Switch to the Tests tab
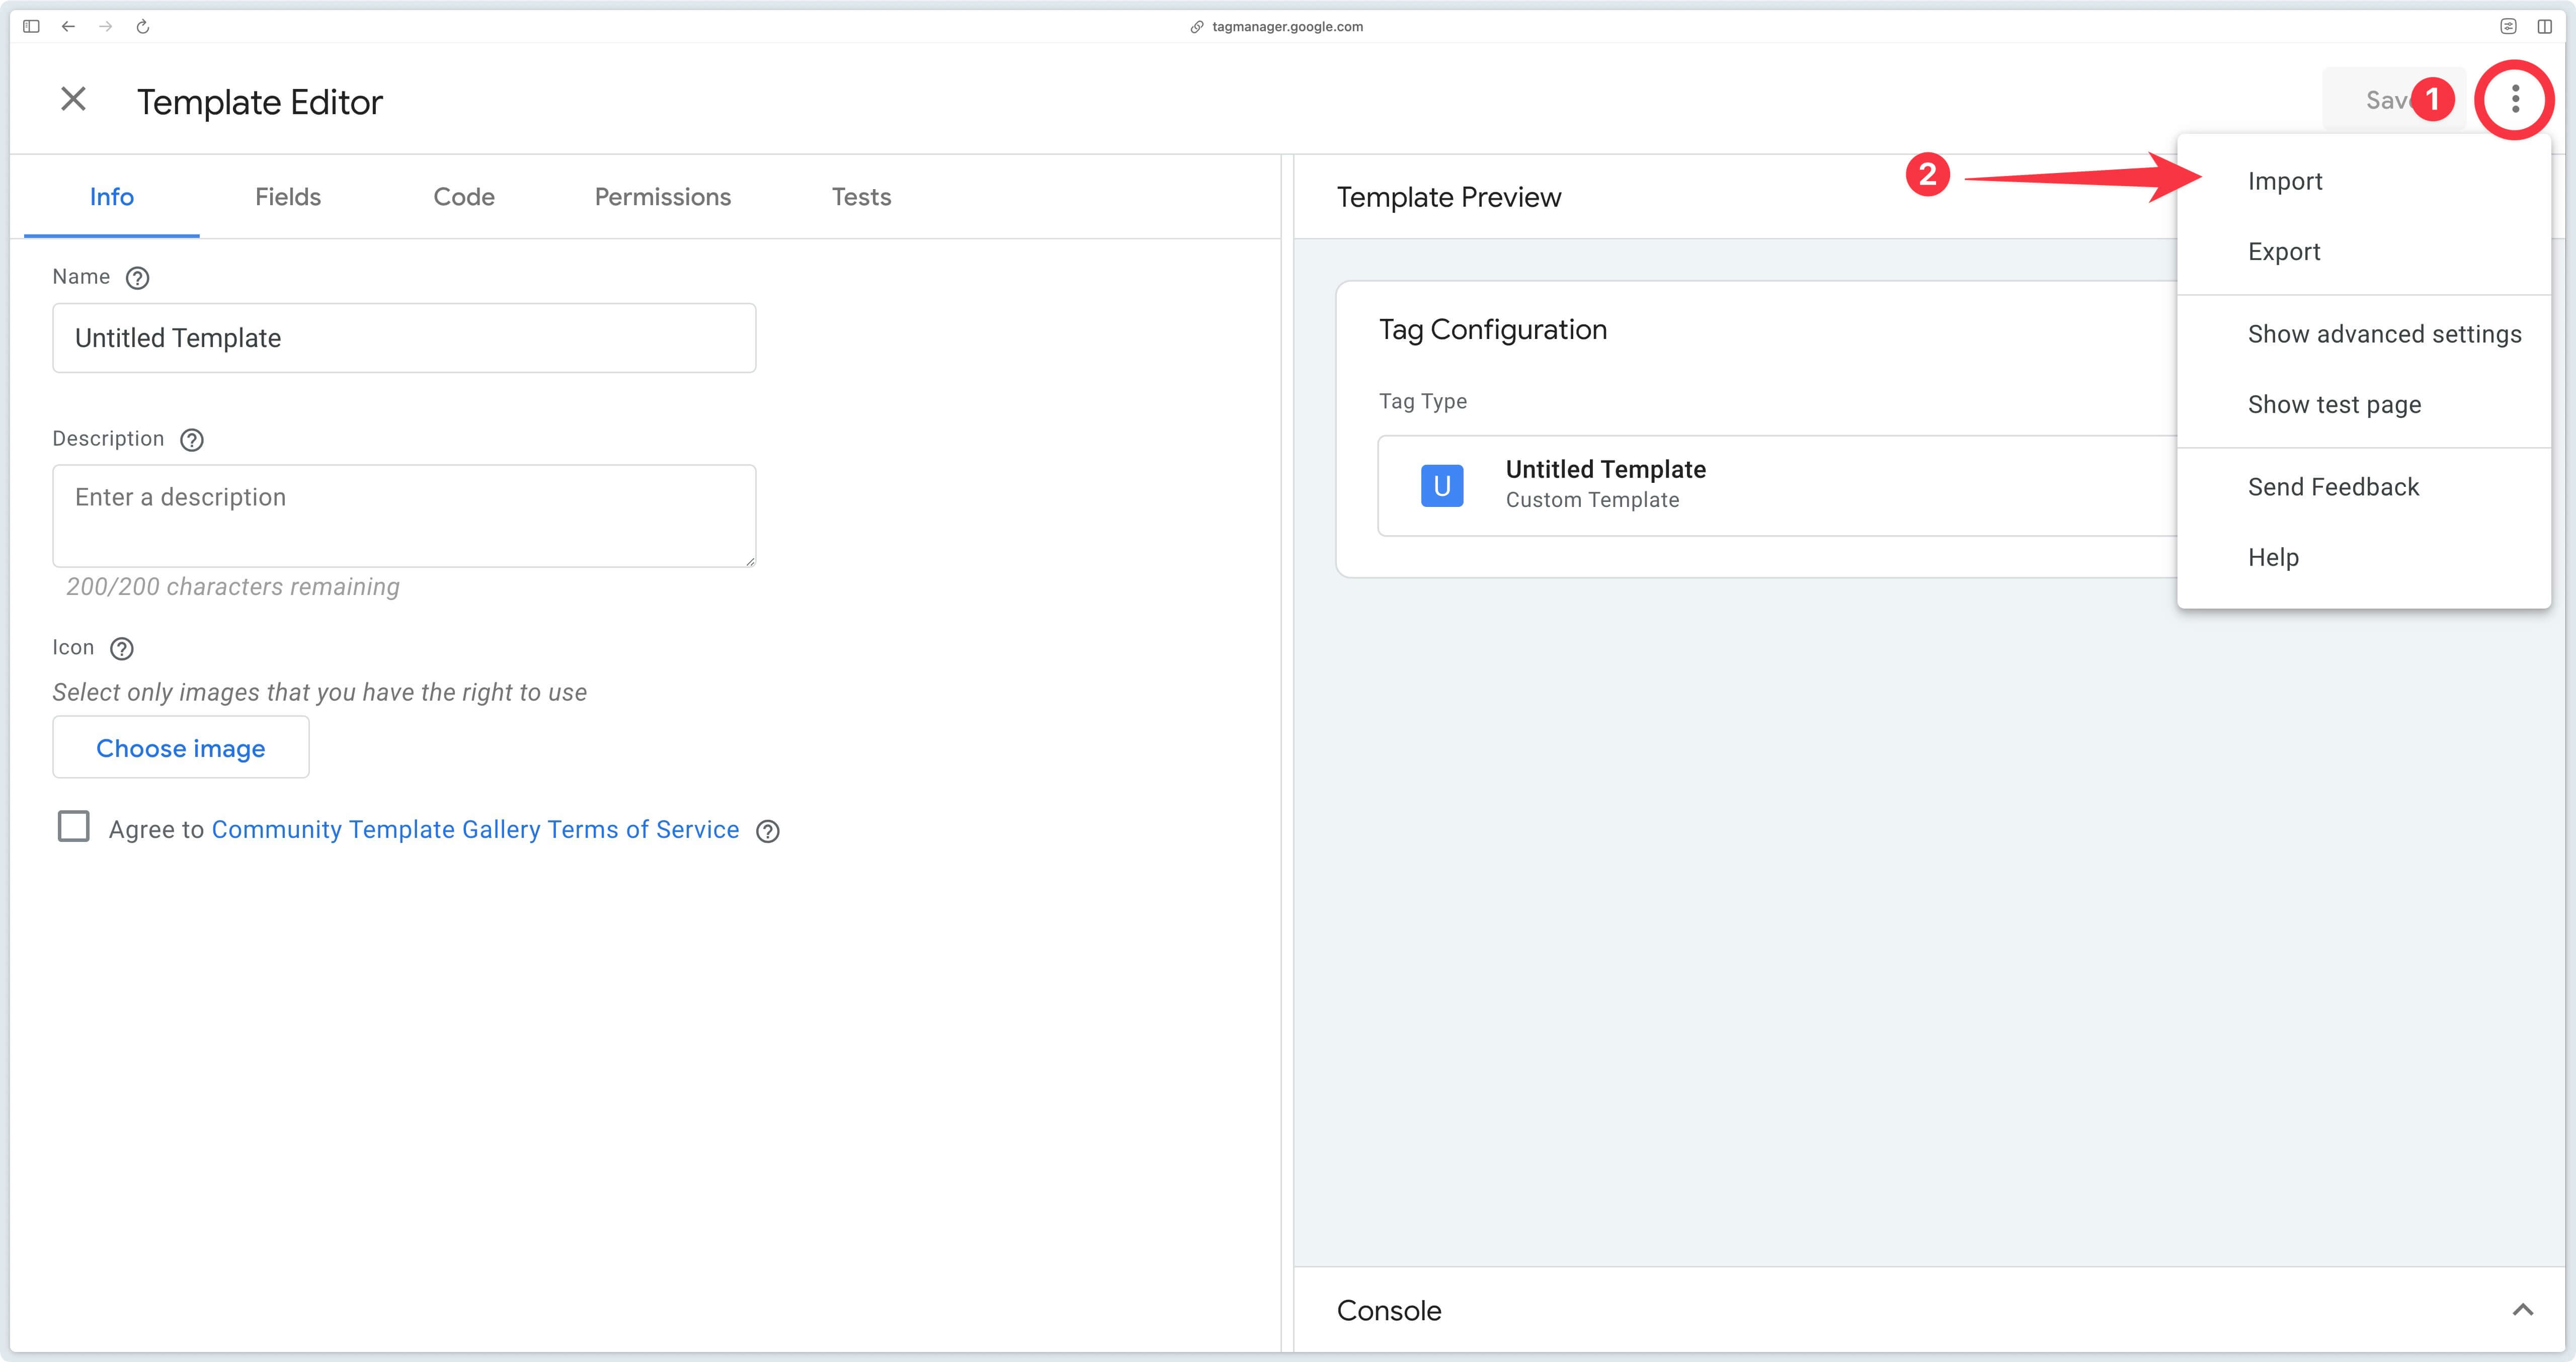 (x=861, y=197)
